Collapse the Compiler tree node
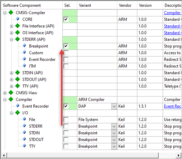The width and height of the screenshot is (182, 159). (5, 100)
